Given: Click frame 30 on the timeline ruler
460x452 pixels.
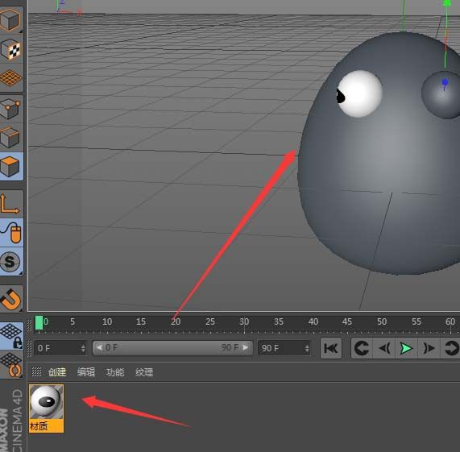Looking at the screenshot, I should pyautogui.click(x=244, y=321).
